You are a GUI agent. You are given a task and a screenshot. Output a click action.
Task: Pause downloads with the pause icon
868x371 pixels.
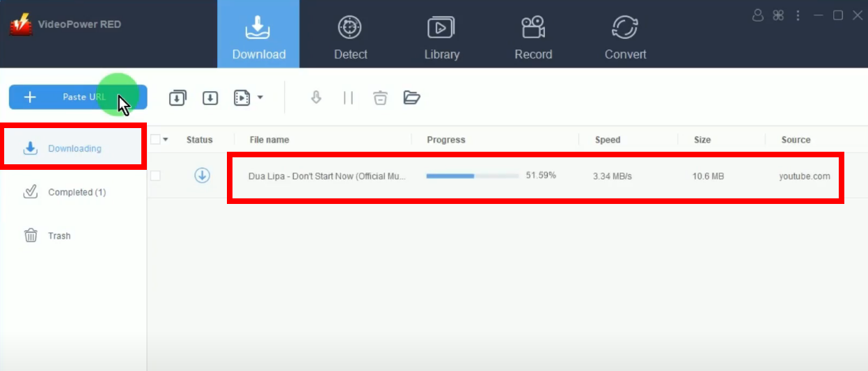348,98
